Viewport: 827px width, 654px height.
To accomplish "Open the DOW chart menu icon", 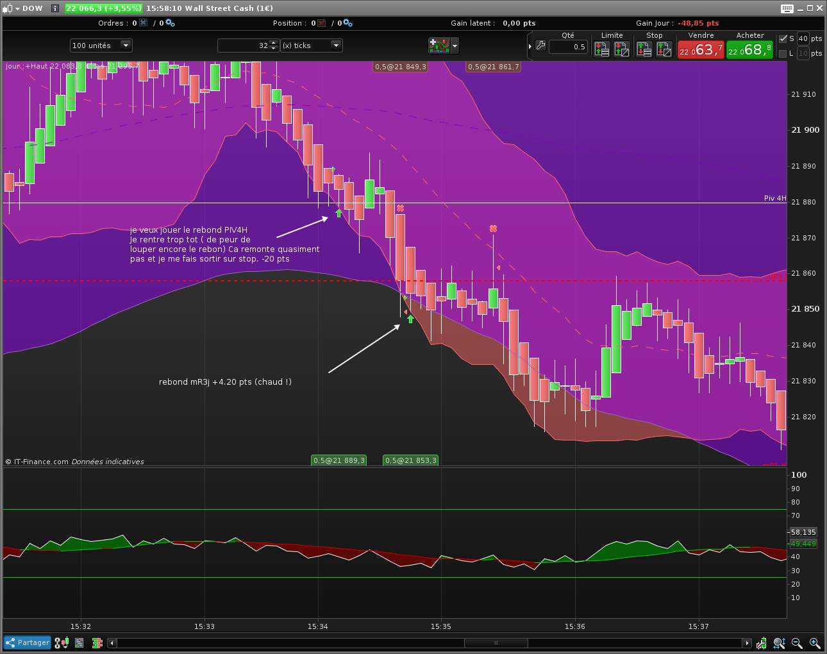I will 8,8.
